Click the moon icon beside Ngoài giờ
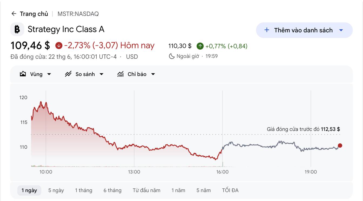This screenshot has height=201, width=363. (172, 56)
